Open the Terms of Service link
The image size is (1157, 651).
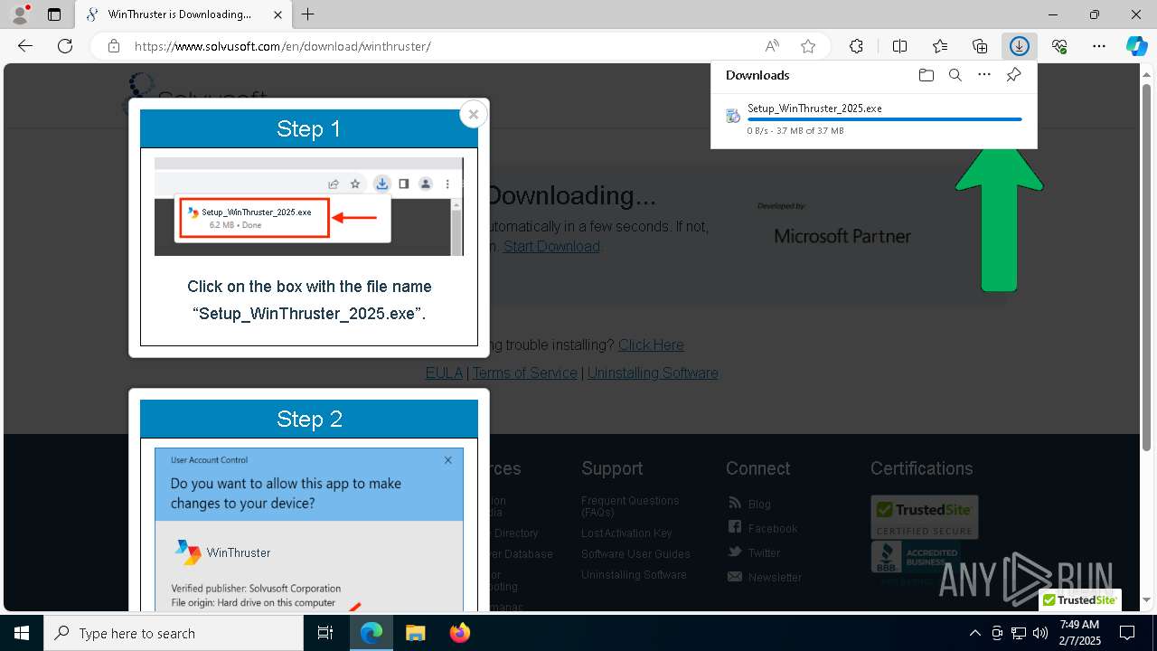524,373
